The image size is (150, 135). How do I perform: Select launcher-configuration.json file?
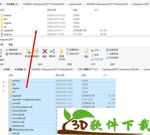[62, 100]
